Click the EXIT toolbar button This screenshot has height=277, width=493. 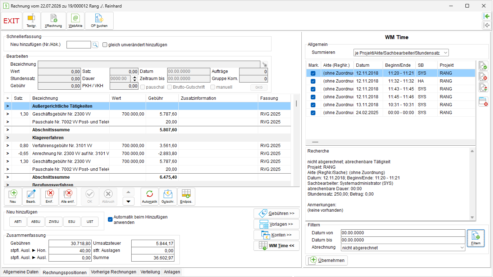coord(12,21)
